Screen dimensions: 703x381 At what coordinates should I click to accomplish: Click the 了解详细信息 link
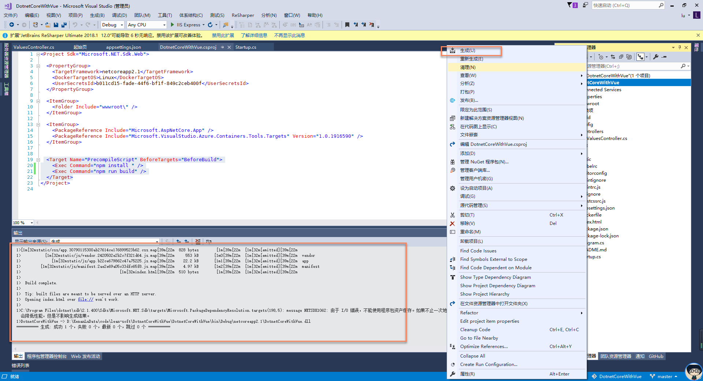coord(254,36)
